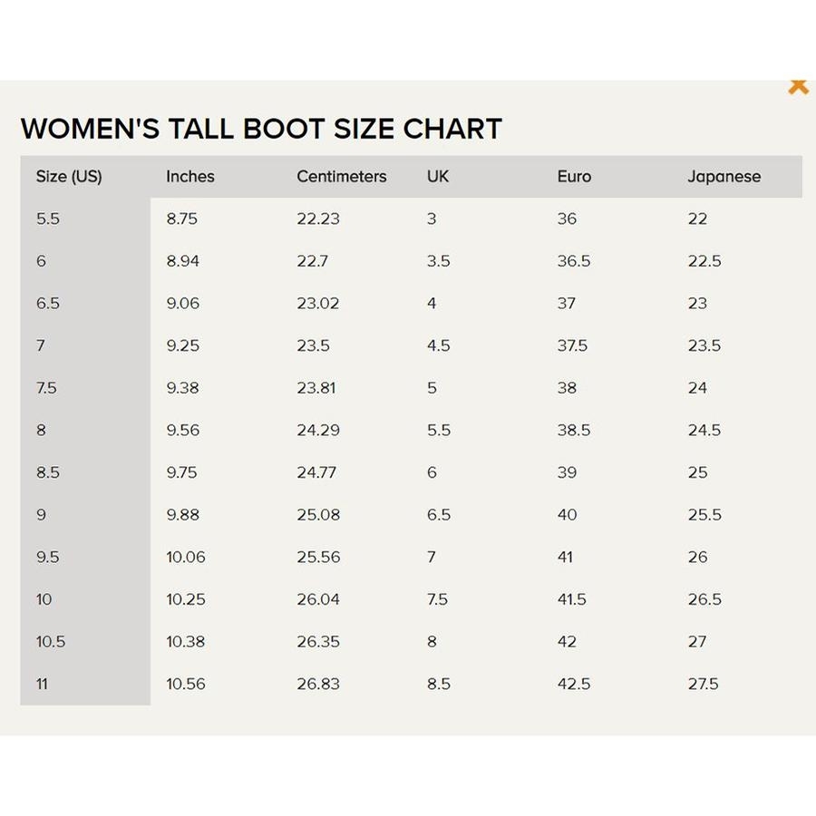Click the 23.5 centimeters value
The image size is (816, 816).
313,345
